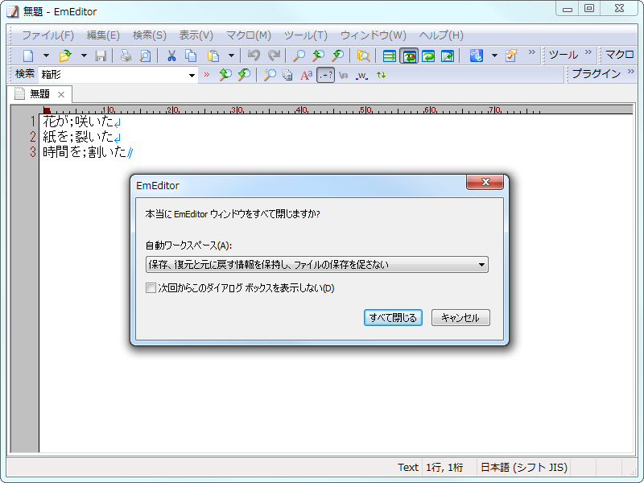
Task: Expand the Paste dropdown arrow
Action: pyautogui.click(x=231, y=56)
